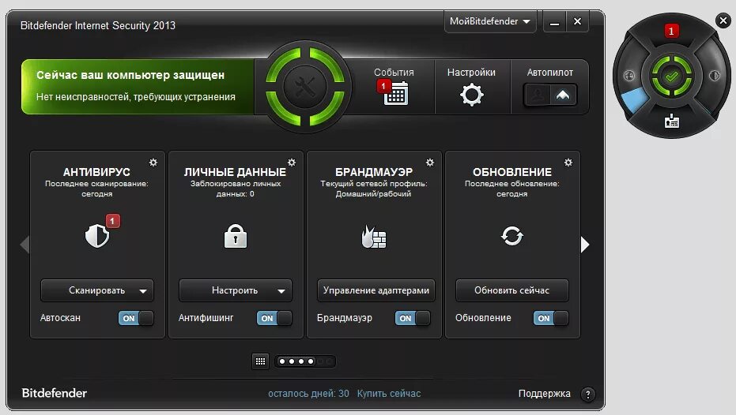This screenshot has height=415, width=736.
Task: Expand the МойBitdefender dropdown
Action: point(489,21)
